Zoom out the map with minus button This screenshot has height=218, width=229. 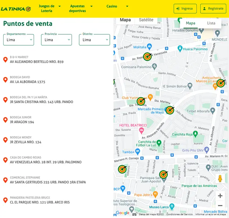tap(220, 206)
